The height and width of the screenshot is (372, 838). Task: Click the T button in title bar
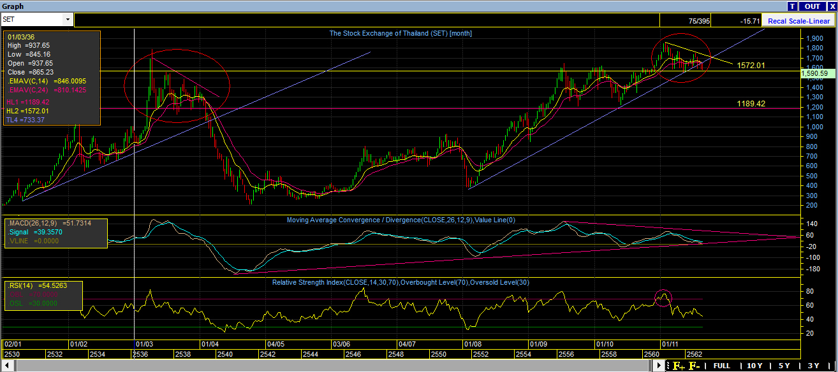(793, 6)
